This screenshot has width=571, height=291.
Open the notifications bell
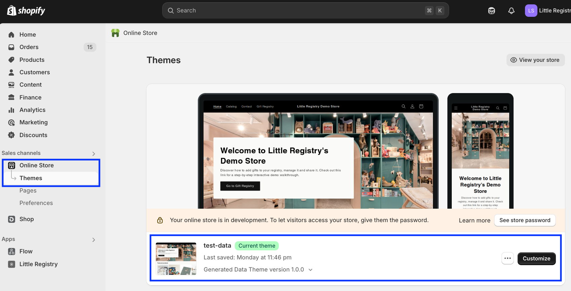click(x=511, y=11)
